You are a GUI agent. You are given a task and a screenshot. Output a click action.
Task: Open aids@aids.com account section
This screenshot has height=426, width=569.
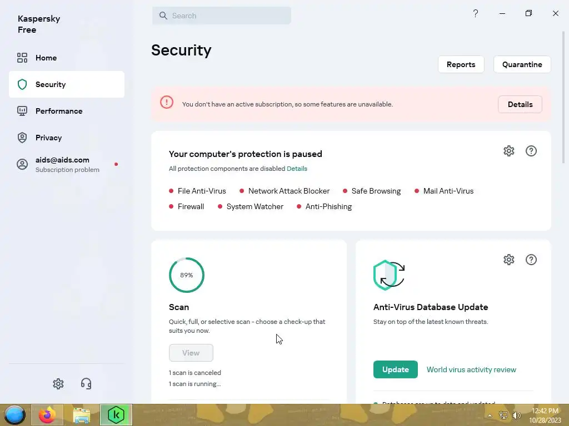pyautogui.click(x=67, y=164)
